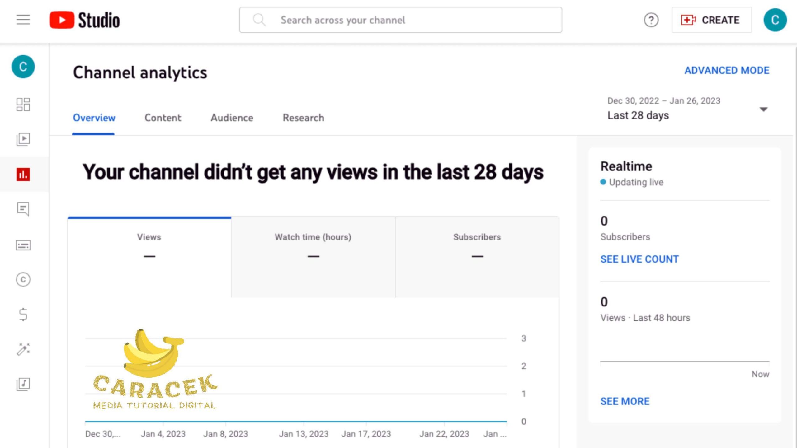Switch to the Content tab
The width and height of the screenshot is (797, 448).
[163, 118]
